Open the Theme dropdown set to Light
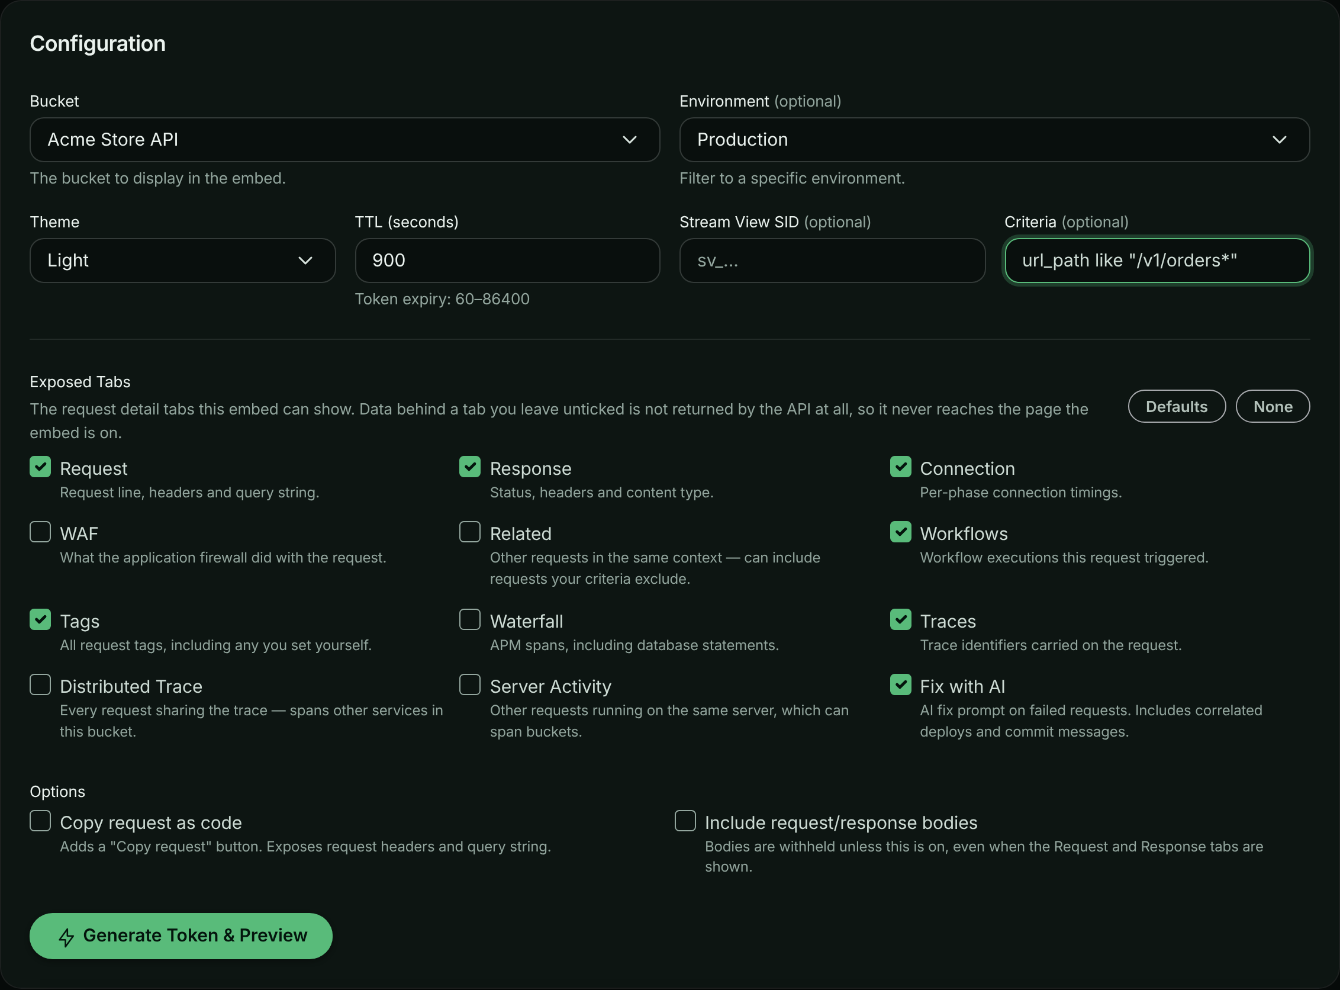This screenshot has height=990, width=1340. click(183, 261)
